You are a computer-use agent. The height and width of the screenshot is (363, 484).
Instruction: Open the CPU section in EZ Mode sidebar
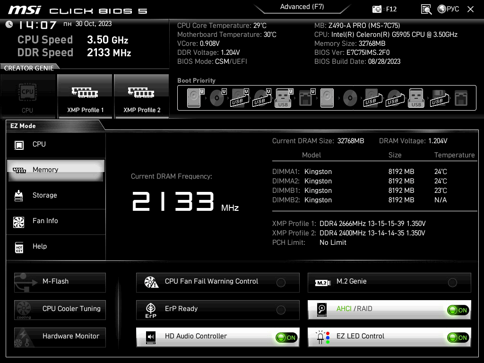56,145
